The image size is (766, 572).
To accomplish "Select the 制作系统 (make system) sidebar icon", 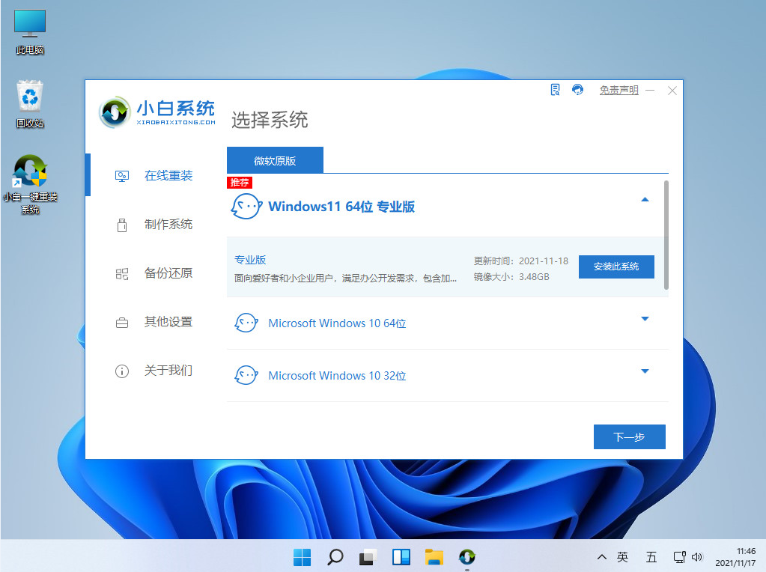I will click(121, 224).
